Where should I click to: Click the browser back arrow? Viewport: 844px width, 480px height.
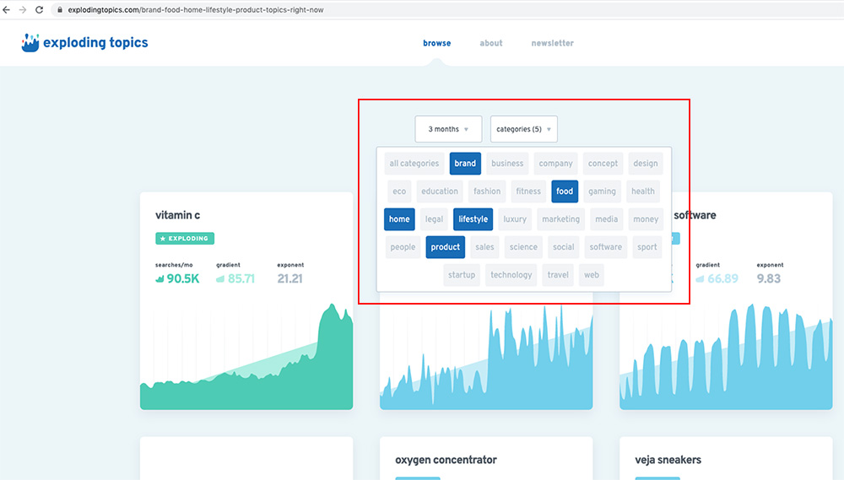(x=8, y=10)
